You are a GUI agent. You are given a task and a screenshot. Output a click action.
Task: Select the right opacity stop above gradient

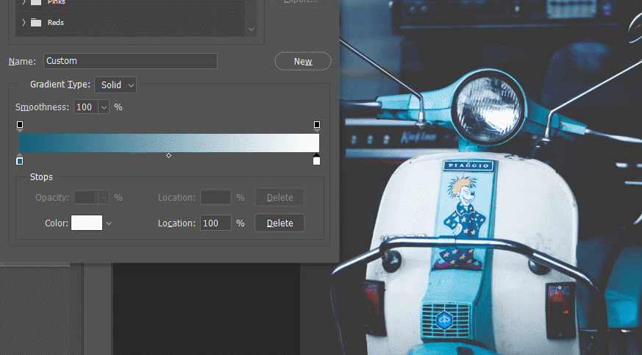coord(317,125)
